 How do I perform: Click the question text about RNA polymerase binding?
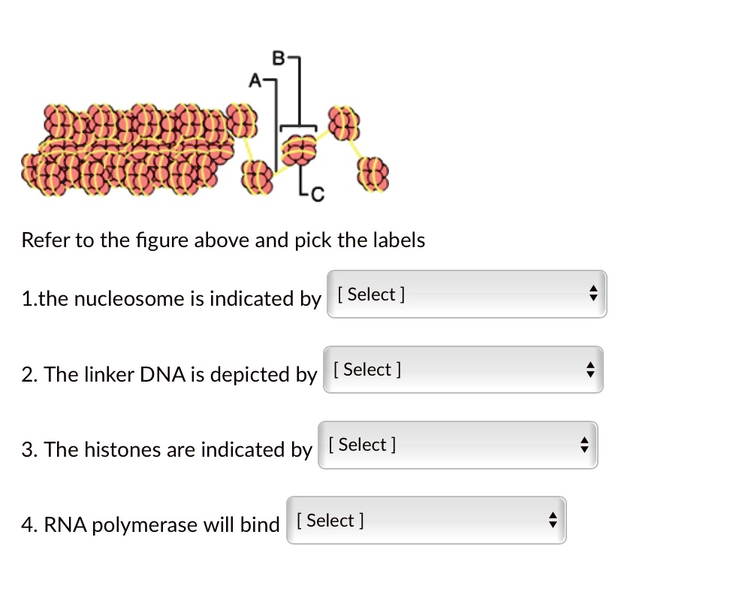(149, 524)
